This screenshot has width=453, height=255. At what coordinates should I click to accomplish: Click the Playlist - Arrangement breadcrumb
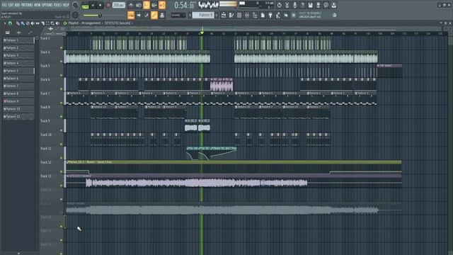pyautogui.click(x=84, y=23)
